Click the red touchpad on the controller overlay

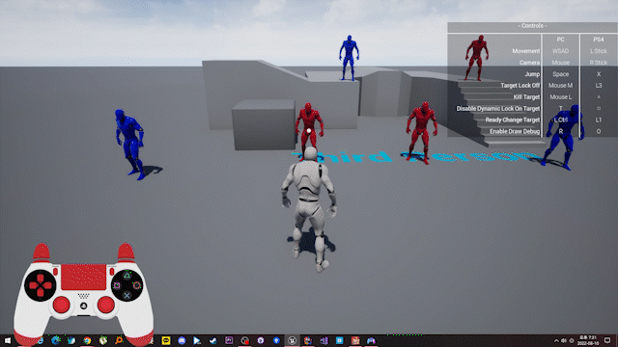[x=84, y=277]
